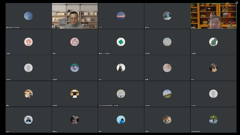The image size is (240, 135).
Task: Select the Shaun the Sheep avatar
Action: click(x=75, y=94)
